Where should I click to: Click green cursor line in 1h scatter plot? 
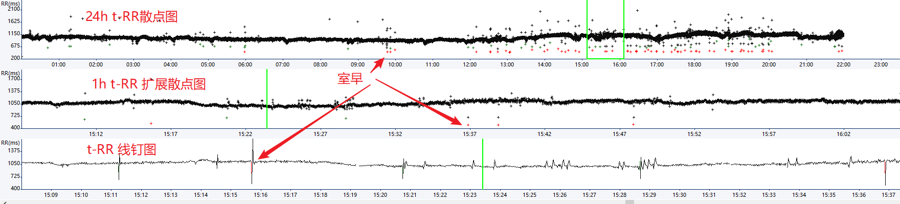click(x=267, y=99)
